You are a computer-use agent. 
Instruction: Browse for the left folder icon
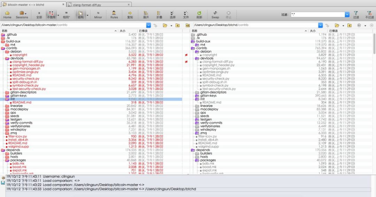(x=165, y=25)
